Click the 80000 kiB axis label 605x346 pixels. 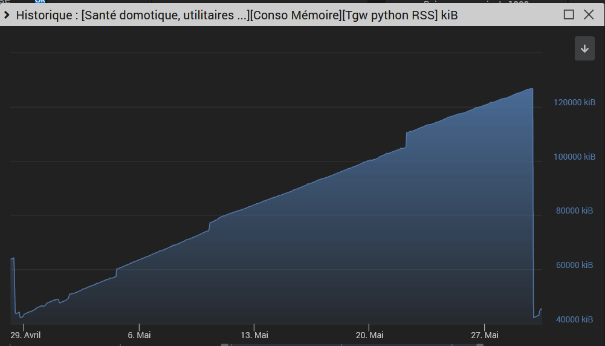tap(574, 211)
